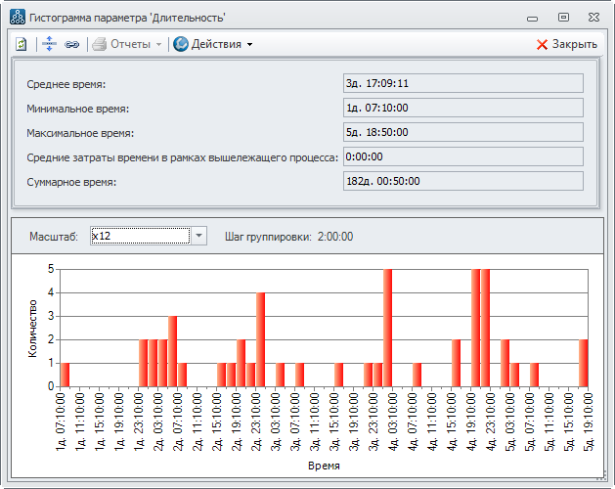
Task: Click the last histogram bar at 5д. 19:10:00
Action: [x=584, y=363]
